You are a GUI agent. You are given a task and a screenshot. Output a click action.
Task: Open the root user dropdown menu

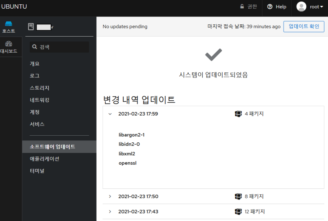tap(317, 7)
